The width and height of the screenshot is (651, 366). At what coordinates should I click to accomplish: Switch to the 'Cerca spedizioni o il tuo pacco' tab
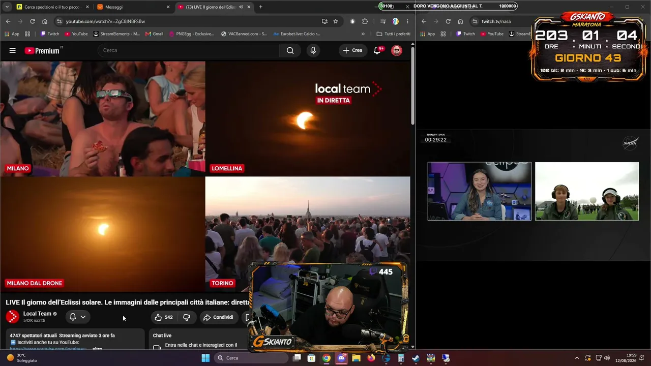point(52,7)
